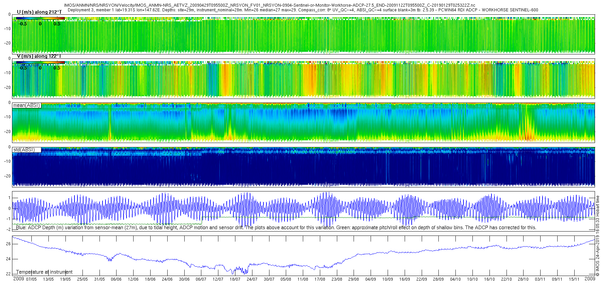Click the '-0.5' label on the V colorbar
Image resolution: width=601 pixels, height=284 pixels.
[23, 68]
